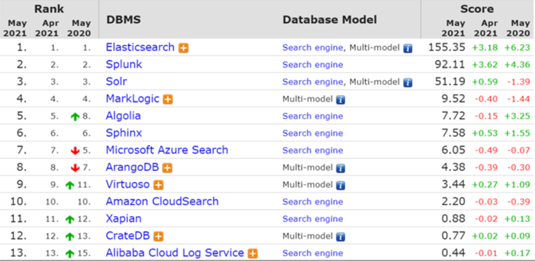Click the Solr link
The image size is (535, 261).
pos(116,82)
